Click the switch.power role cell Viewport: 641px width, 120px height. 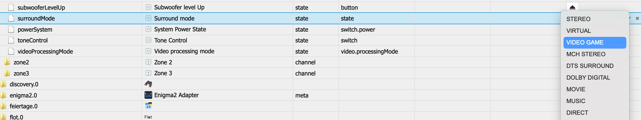click(358, 30)
